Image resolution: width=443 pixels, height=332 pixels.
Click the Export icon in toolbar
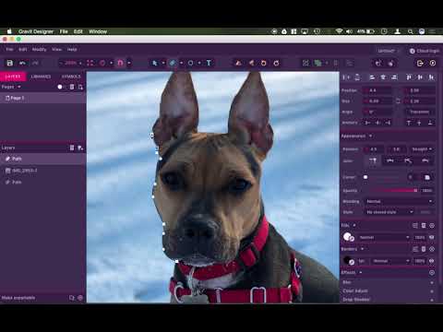tap(420, 63)
